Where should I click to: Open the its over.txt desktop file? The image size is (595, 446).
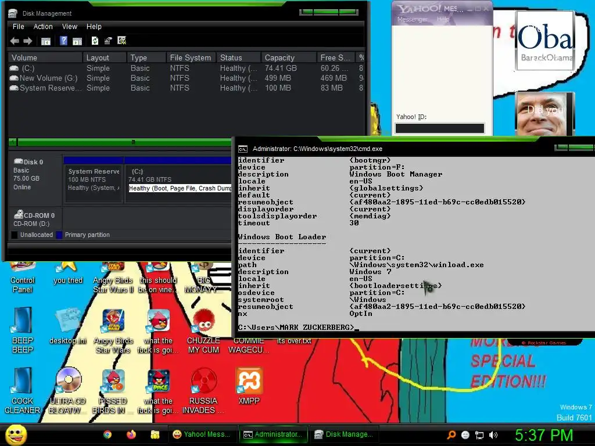[294, 340]
